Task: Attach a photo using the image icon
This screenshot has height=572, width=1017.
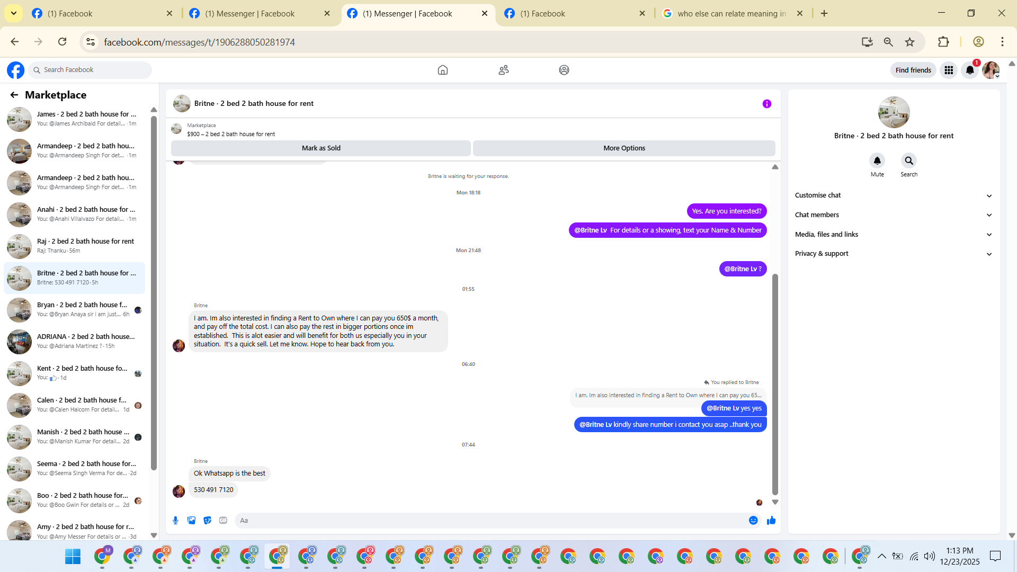Action: click(191, 521)
